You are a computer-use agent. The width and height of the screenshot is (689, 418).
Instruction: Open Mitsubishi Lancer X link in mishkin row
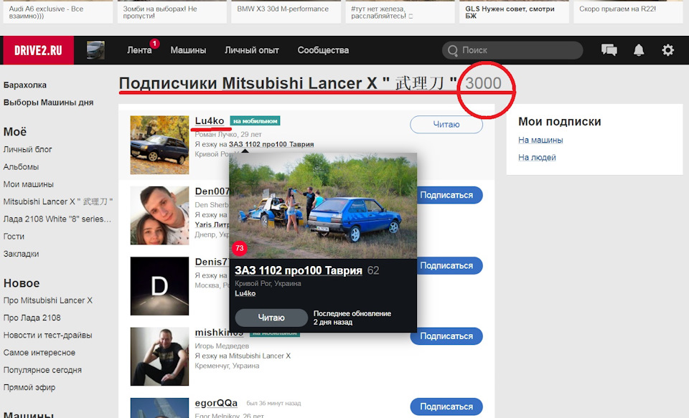260,356
